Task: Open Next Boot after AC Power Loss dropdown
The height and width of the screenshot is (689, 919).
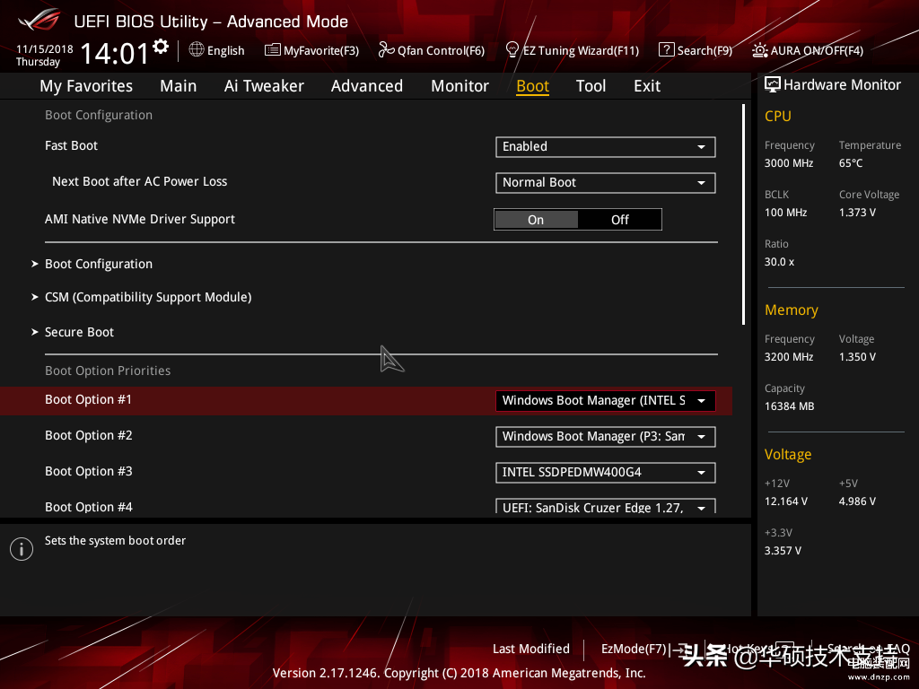Action: [x=606, y=182]
